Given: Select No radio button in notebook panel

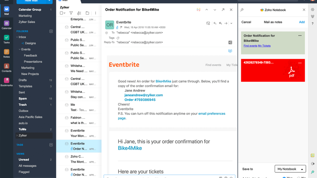Looking at the screenshot, I should point(299,177).
